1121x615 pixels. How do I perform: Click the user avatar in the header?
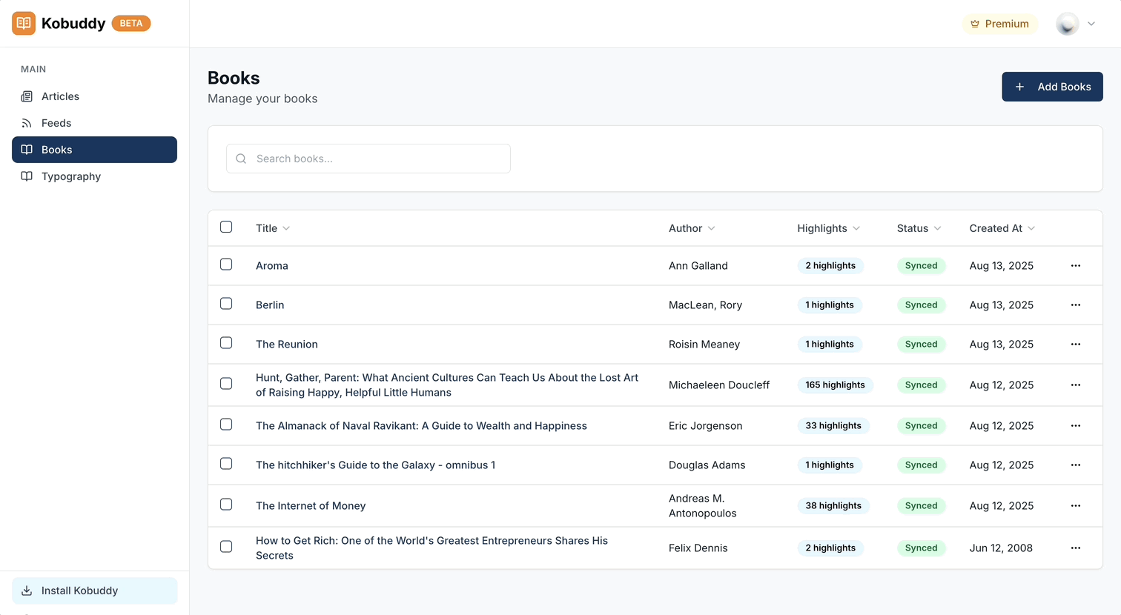pyautogui.click(x=1067, y=24)
